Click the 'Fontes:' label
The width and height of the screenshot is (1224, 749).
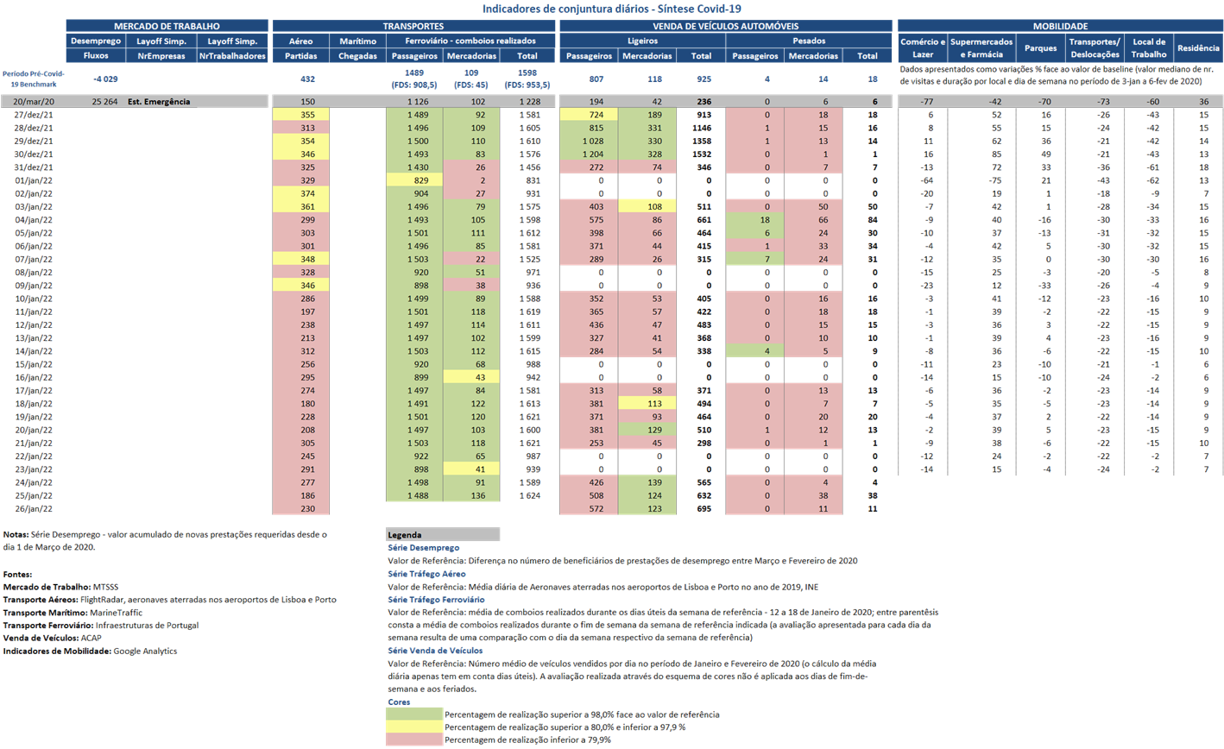click(18, 574)
